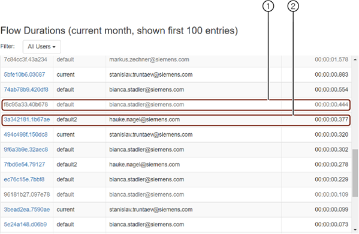Click duration value 00:00:00.554
Viewport: 359px width, 234px height.
(331, 89)
